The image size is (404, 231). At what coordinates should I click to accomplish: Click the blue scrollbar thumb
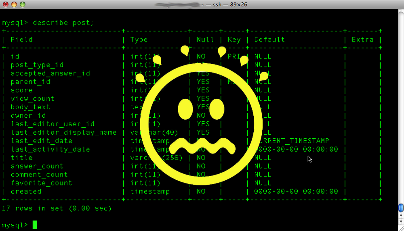[x=400, y=208]
